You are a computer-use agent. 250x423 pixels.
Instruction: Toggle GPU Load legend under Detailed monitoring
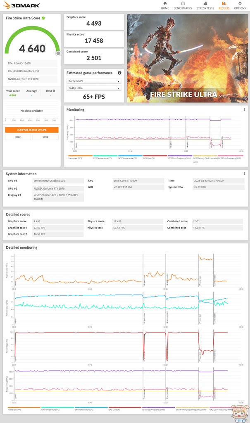125,409
